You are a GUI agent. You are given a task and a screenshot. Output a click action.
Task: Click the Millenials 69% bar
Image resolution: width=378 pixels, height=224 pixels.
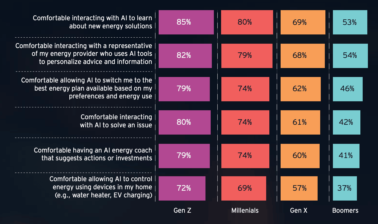pyautogui.click(x=244, y=188)
